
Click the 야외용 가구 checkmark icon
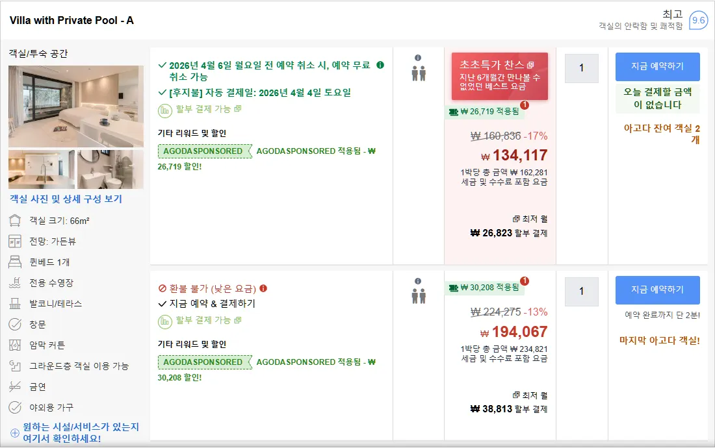tap(15, 407)
